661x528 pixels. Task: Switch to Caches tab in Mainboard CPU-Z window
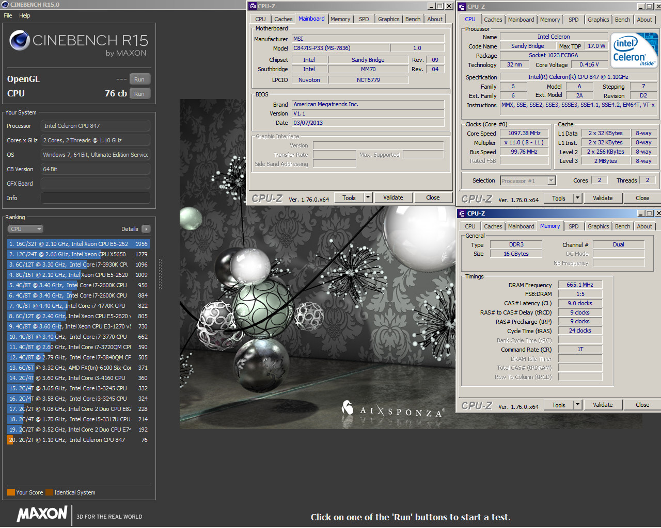pos(283,19)
